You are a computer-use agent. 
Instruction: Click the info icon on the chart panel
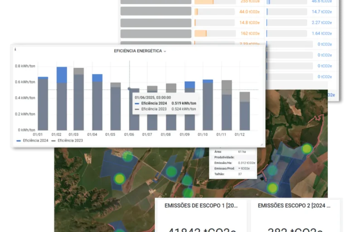click(15, 49)
